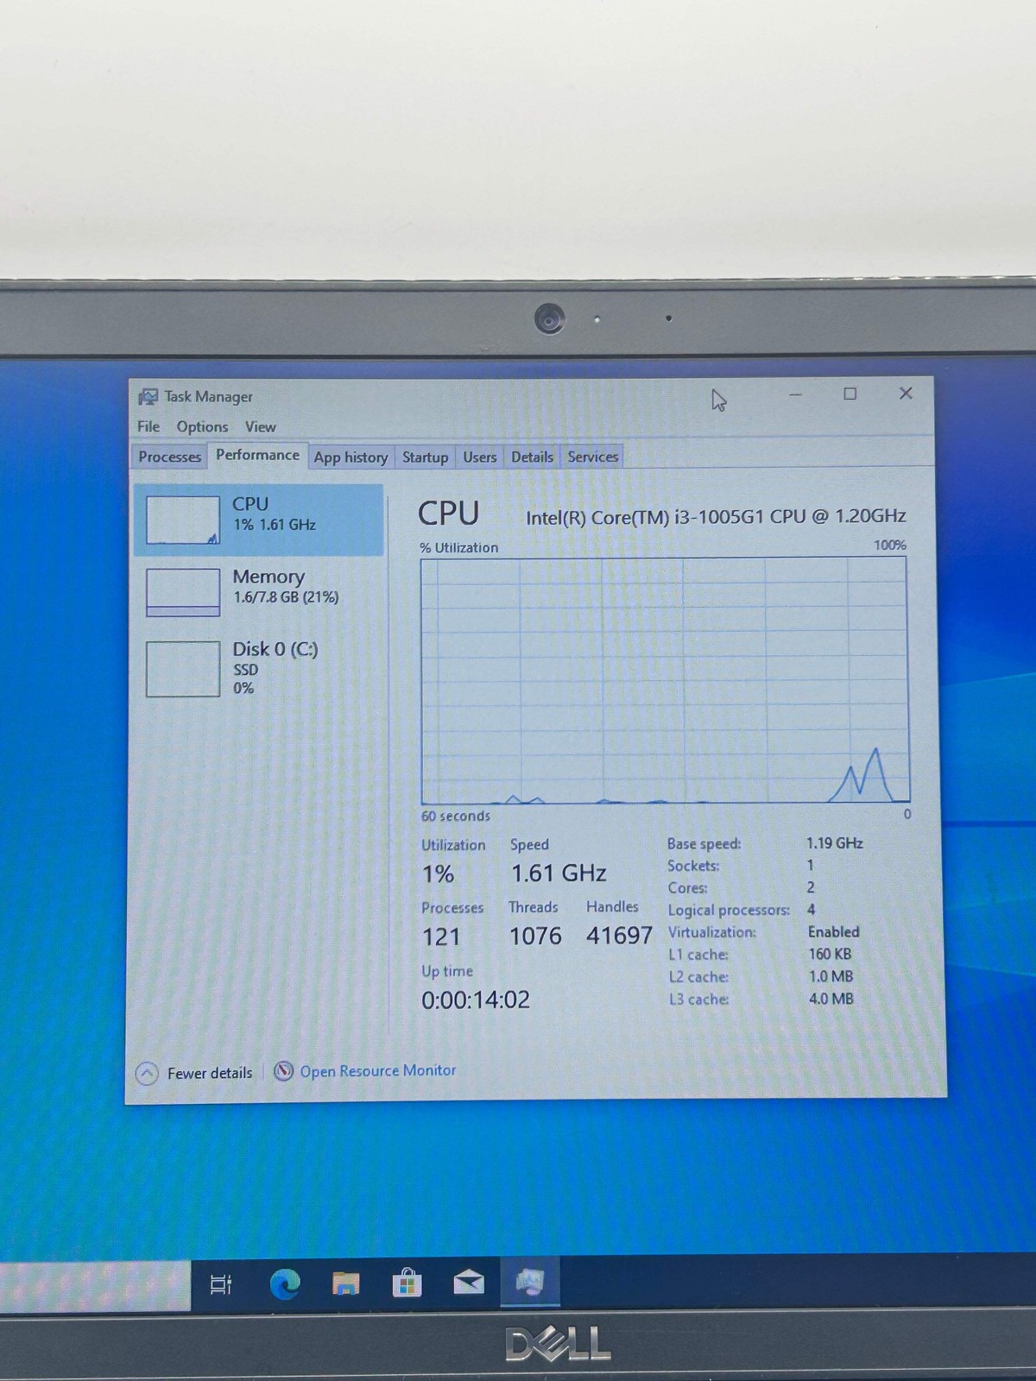The height and width of the screenshot is (1381, 1036).
Task: Open the File menu
Action: [x=148, y=426]
